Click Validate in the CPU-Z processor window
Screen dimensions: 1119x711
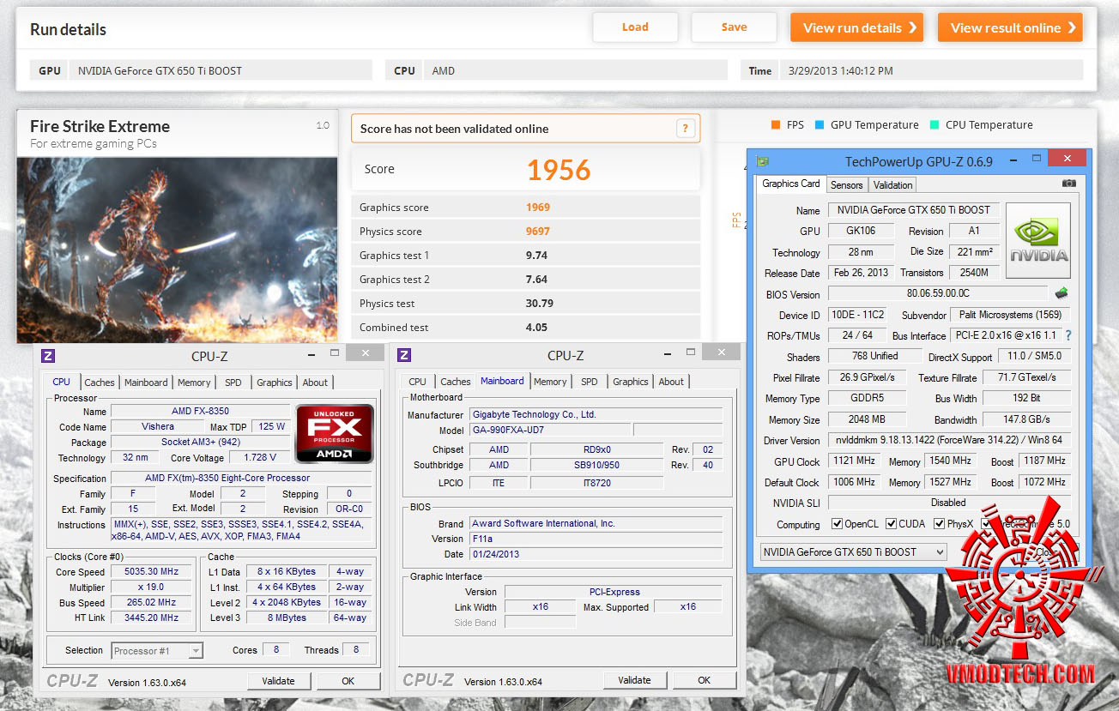pos(278,681)
